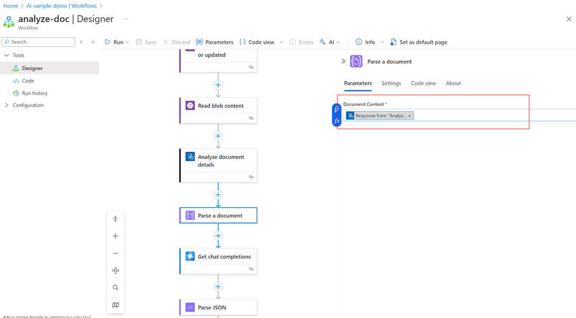Remove the Response from Analyz... token
This screenshot has height=318, width=576.
click(x=409, y=116)
